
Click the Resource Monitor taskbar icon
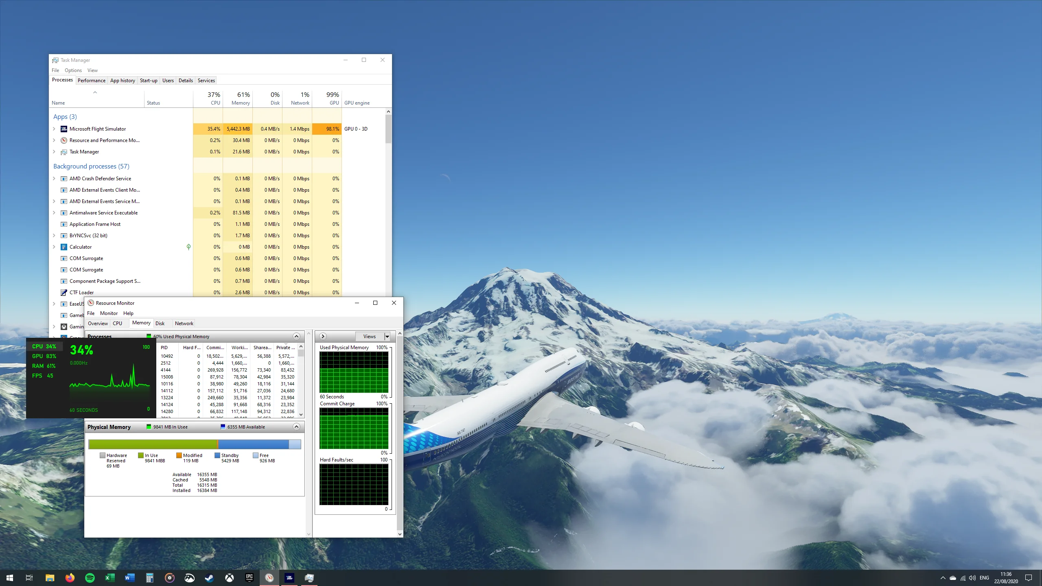(269, 577)
